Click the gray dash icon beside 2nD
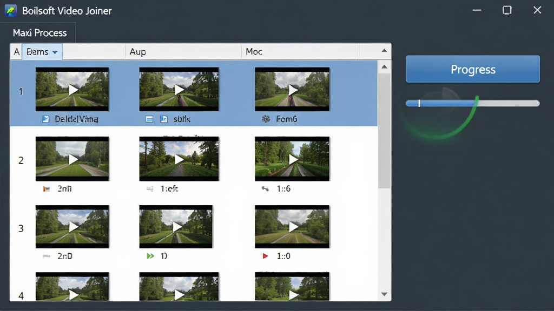 click(47, 256)
